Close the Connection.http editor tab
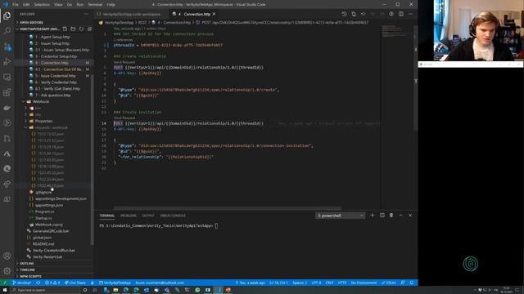The width and height of the screenshot is (524, 294). tap(214, 14)
